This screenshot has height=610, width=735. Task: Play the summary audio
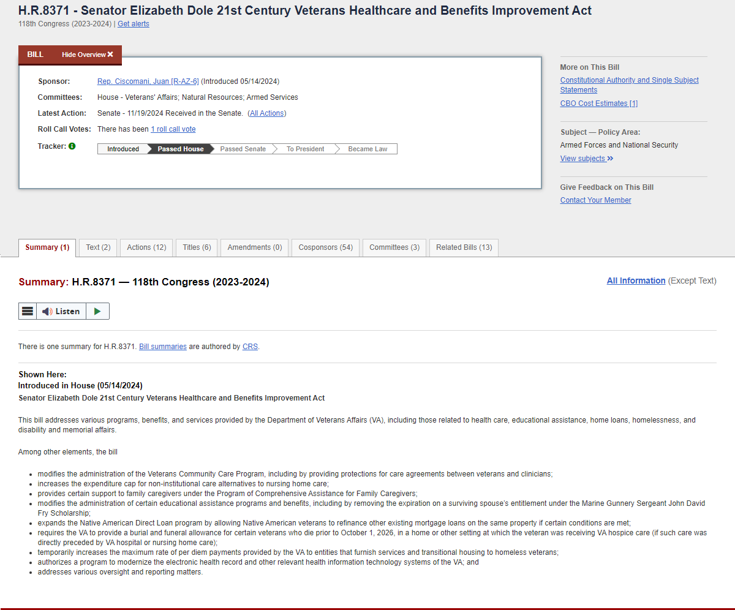(97, 311)
